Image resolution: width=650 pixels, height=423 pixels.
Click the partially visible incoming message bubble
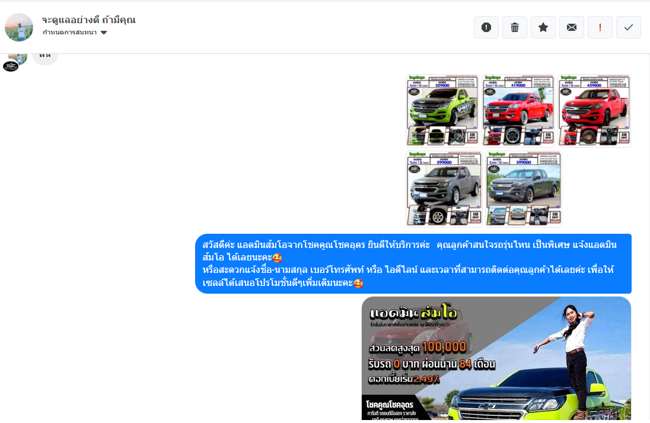44,59
